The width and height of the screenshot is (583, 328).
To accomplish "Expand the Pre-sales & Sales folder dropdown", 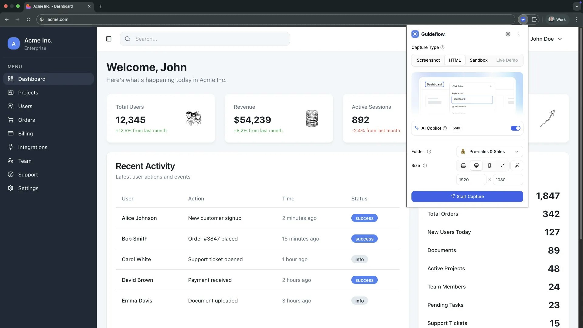I will click(489, 152).
